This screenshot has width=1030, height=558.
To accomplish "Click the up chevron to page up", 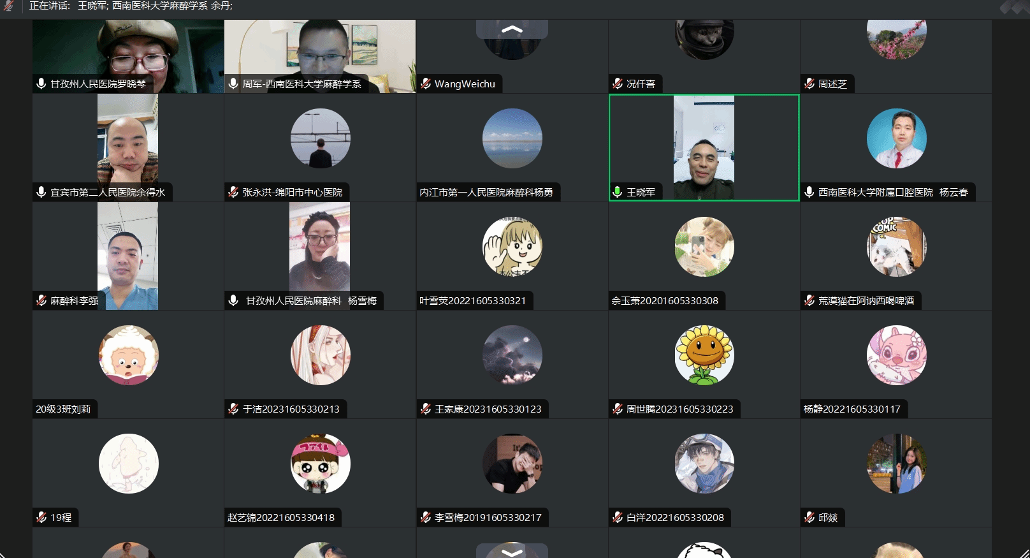I will click(x=512, y=29).
